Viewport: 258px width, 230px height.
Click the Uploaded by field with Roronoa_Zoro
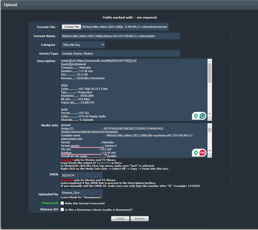[x=81, y=193]
